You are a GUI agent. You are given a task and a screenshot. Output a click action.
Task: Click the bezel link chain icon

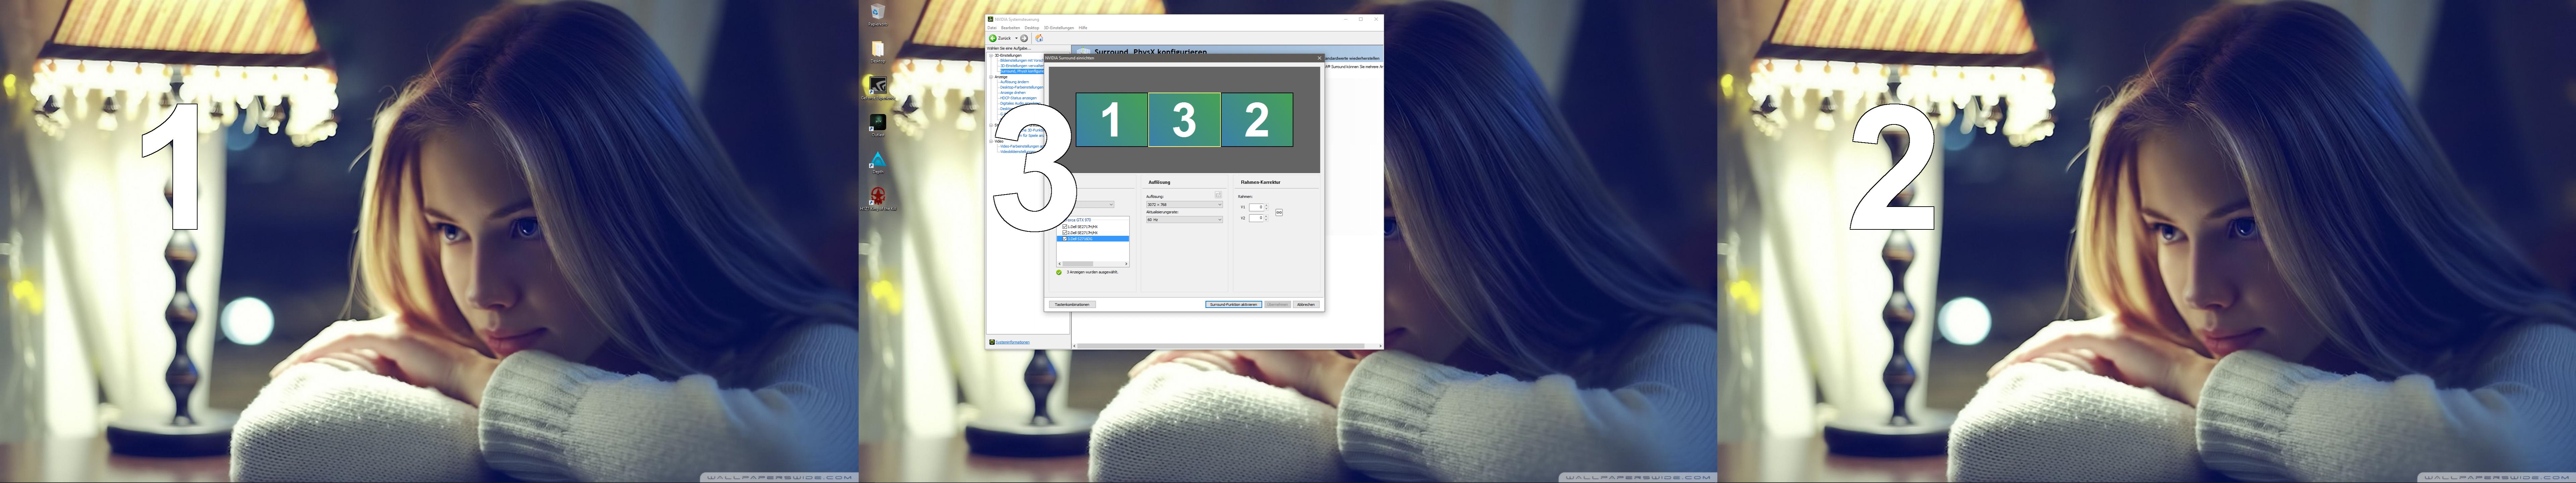(x=1279, y=213)
